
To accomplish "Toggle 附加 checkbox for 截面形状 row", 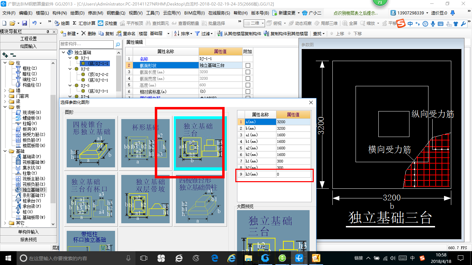I will point(248,65).
